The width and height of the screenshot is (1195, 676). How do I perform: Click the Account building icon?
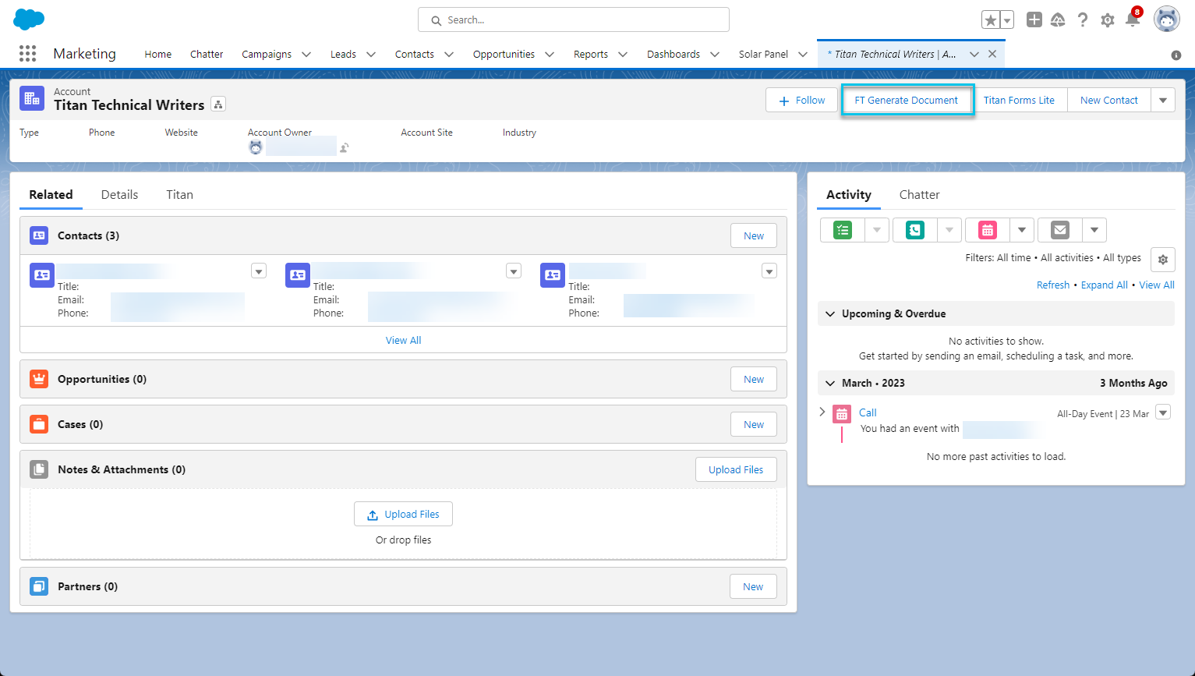tap(32, 98)
